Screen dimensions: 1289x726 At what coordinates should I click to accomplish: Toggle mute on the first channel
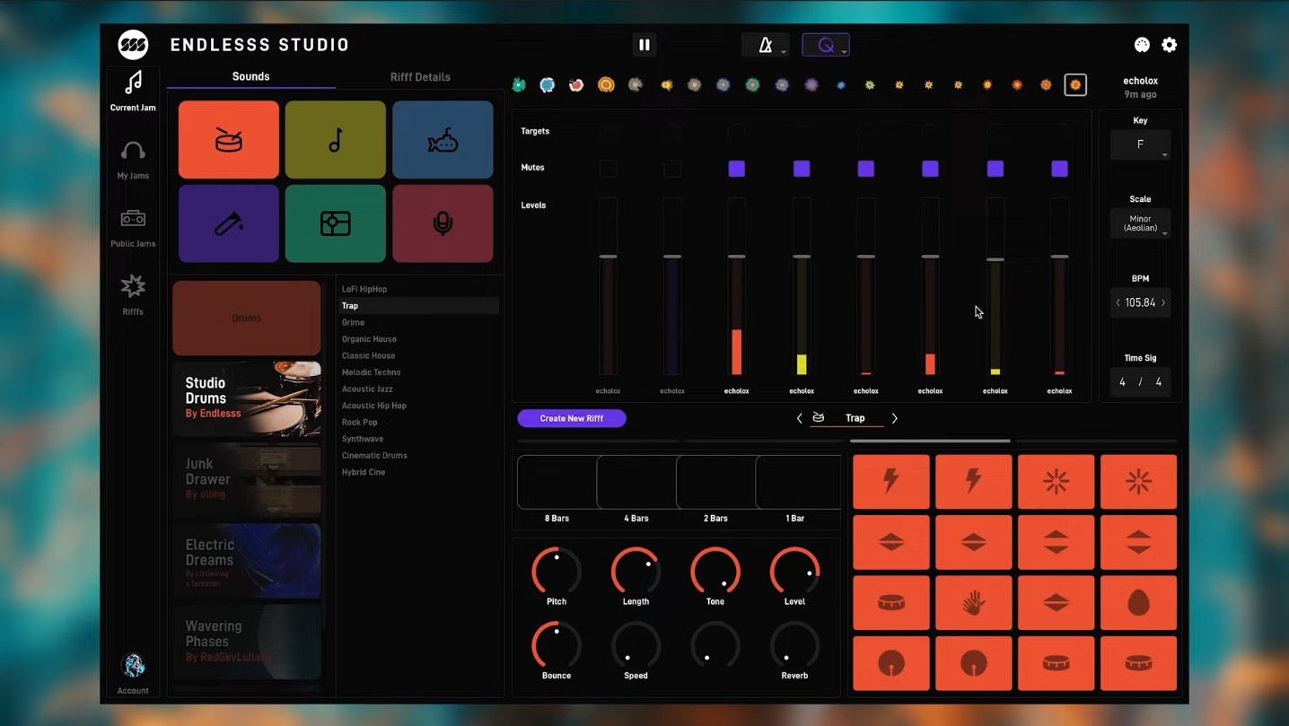(x=608, y=169)
